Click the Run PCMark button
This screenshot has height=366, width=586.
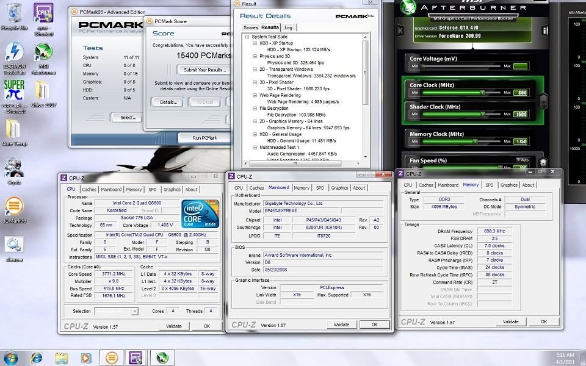pos(204,138)
